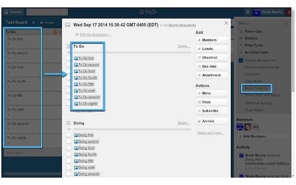This screenshot has width=296, height=185.
Task: Check the Doing sixth checklist item
Action: point(68,167)
